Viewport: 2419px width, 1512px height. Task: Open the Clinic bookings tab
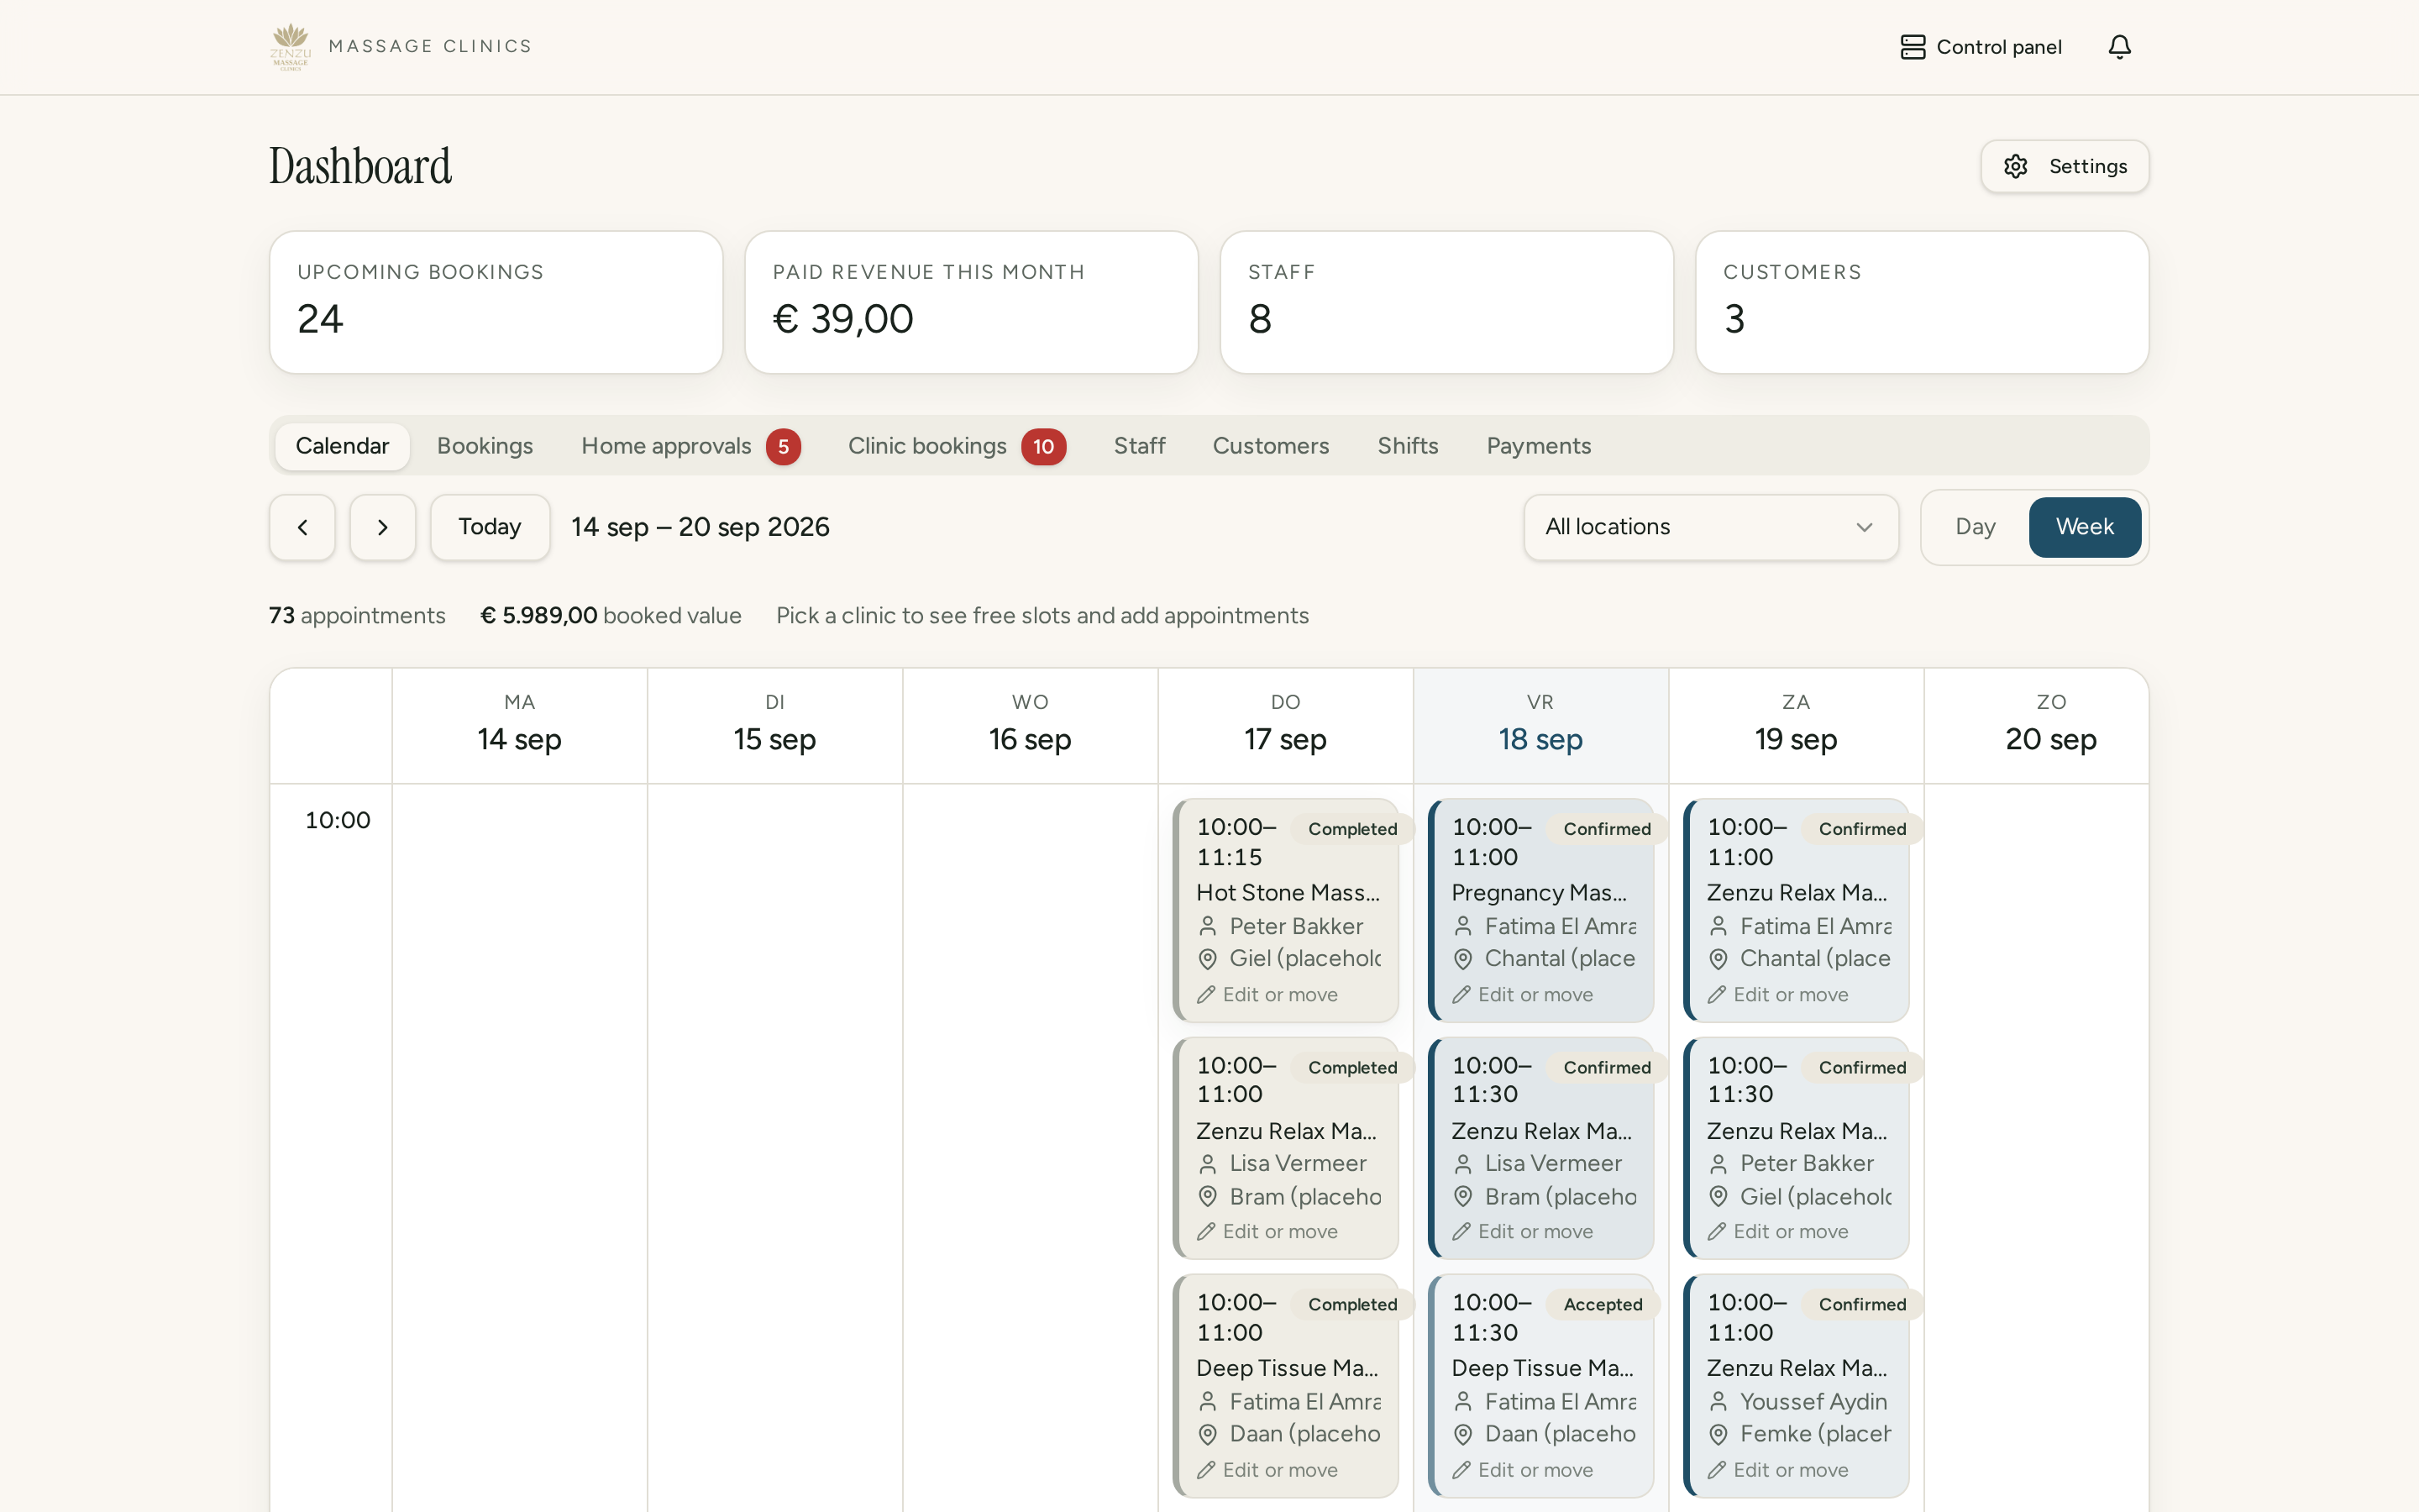click(957, 446)
